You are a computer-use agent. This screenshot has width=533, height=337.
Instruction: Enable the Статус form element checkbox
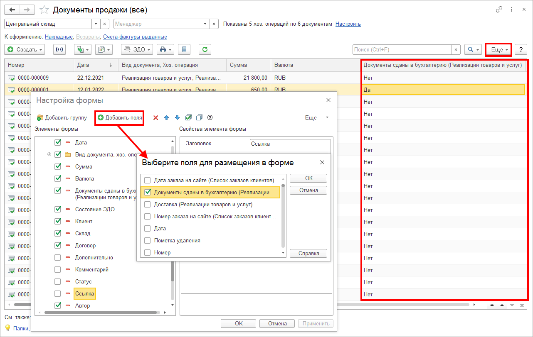[58, 281]
